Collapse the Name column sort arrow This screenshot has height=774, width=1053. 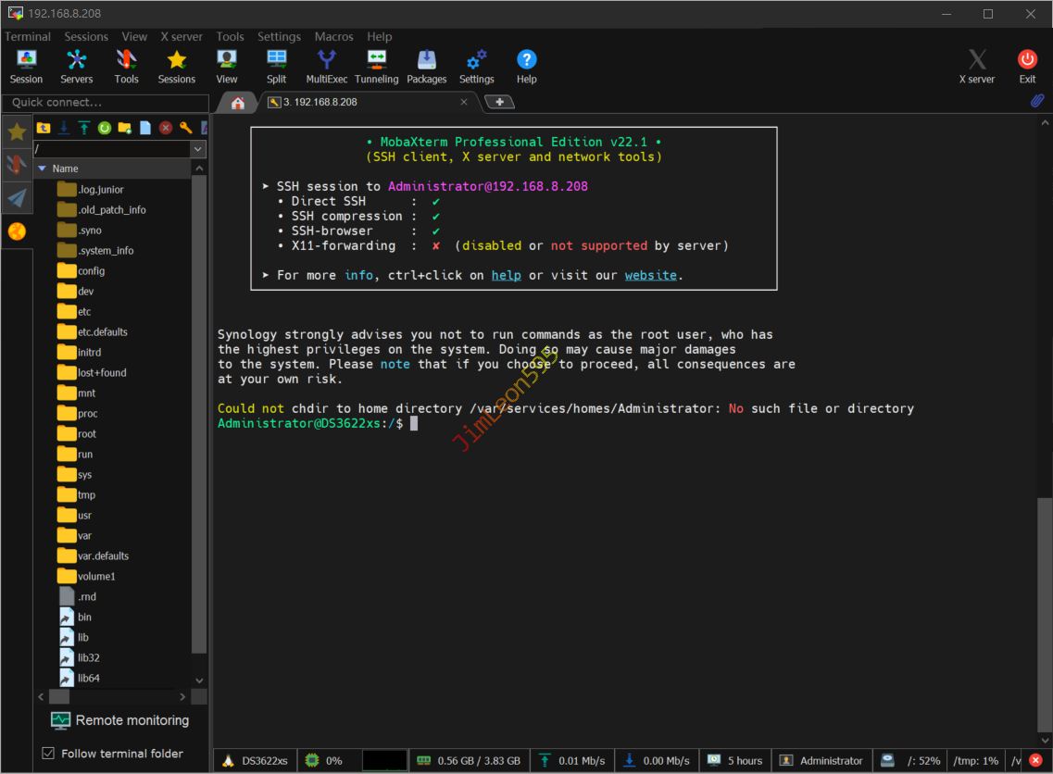42,169
